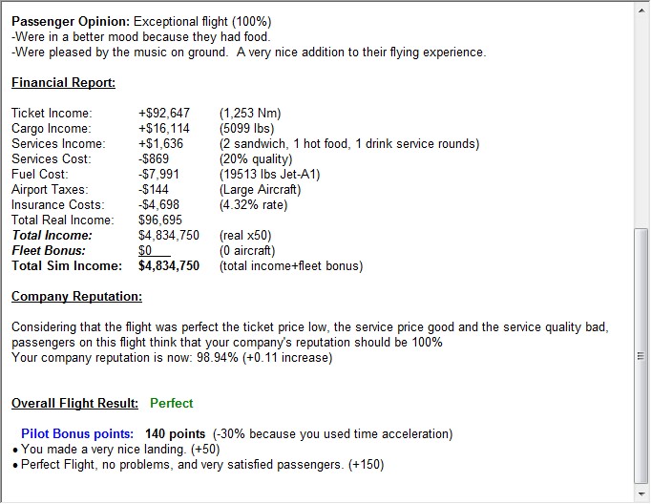
Task: Click the scrollbar down arrow
Action: point(641,494)
